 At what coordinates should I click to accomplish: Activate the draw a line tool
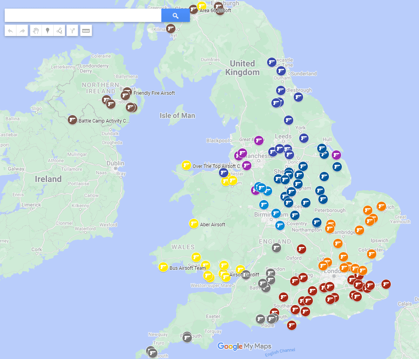tap(59, 30)
